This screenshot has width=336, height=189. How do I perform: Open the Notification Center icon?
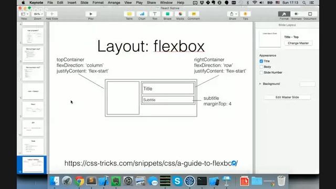[x=312, y=3]
